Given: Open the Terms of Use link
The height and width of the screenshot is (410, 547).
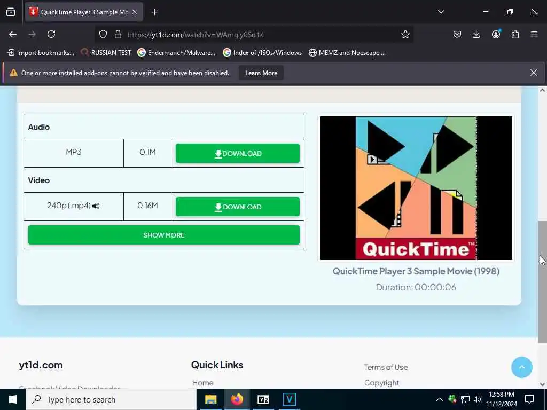Looking at the screenshot, I should tap(386, 367).
